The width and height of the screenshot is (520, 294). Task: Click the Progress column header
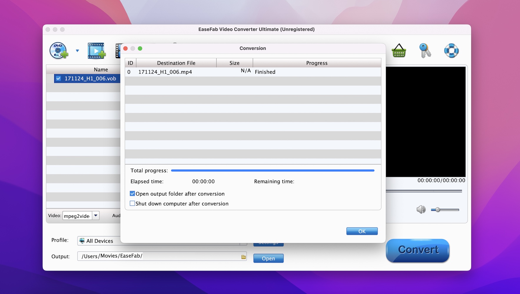(x=317, y=63)
